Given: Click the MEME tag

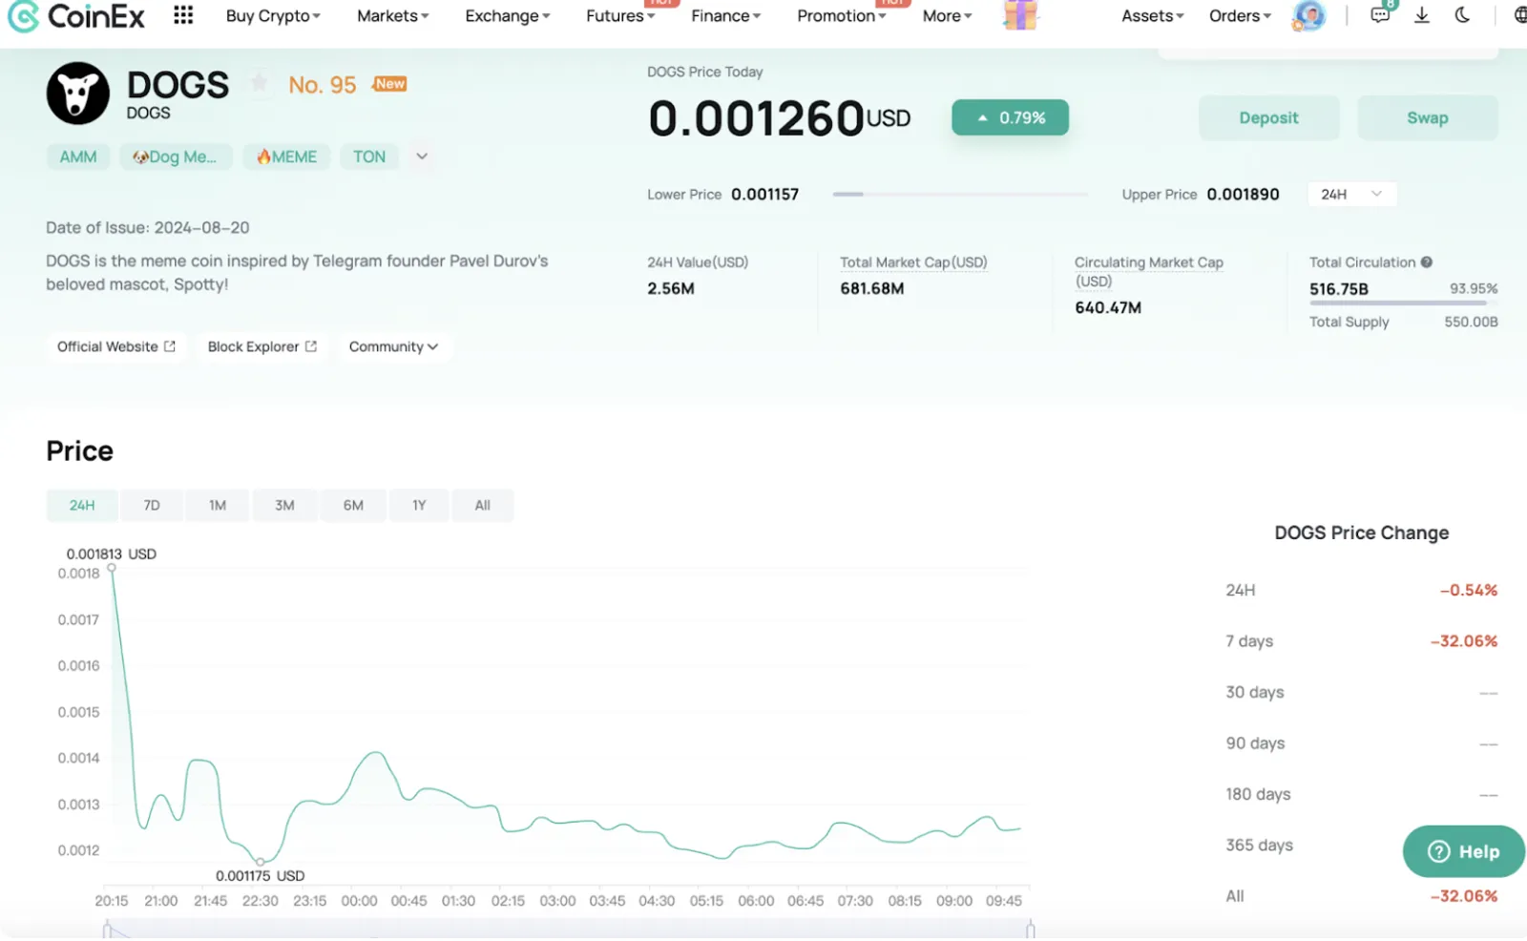Looking at the screenshot, I should (x=286, y=157).
